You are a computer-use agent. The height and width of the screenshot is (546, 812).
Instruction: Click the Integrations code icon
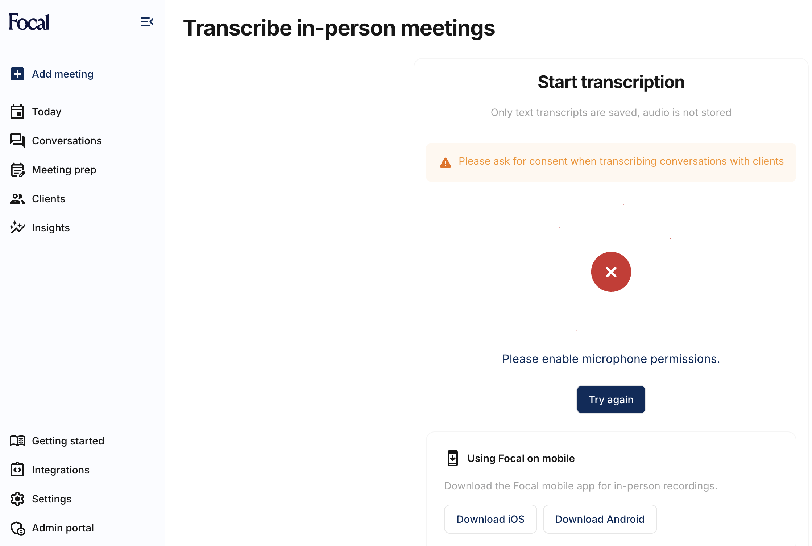pos(17,470)
